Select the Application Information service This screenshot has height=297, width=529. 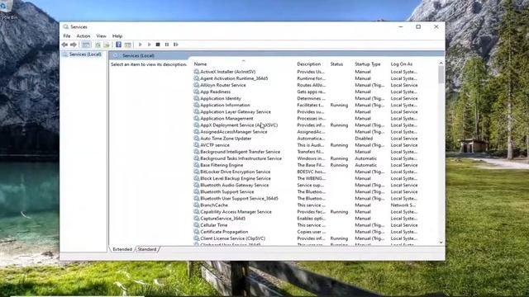pyautogui.click(x=225, y=105)
